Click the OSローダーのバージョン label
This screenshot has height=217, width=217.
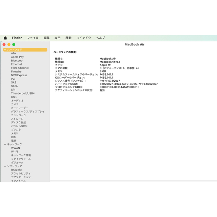(x=70, y=78)
